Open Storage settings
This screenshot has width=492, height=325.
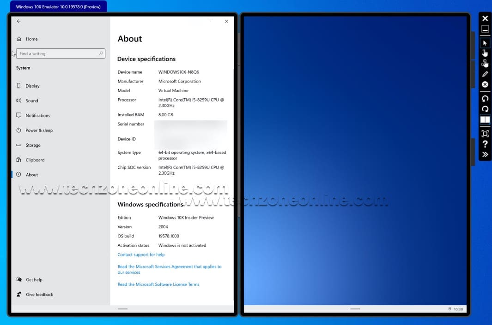point(33,145)
